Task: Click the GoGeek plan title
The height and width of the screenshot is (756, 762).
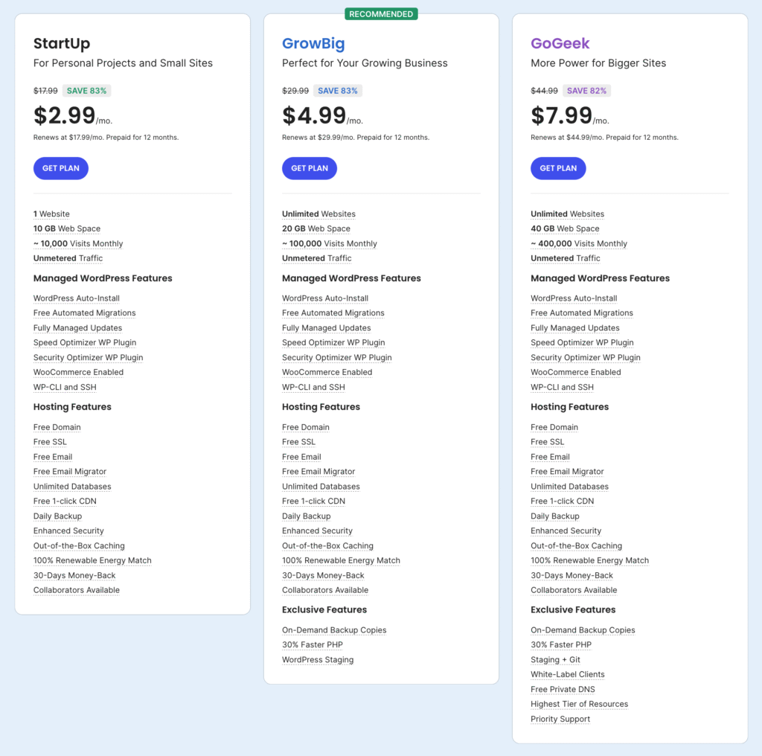Action: click(560, 43)
